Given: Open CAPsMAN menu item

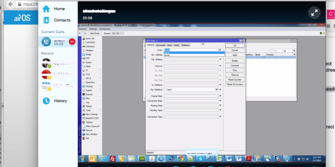Looking at the screenshot, I should coord(90,43).
